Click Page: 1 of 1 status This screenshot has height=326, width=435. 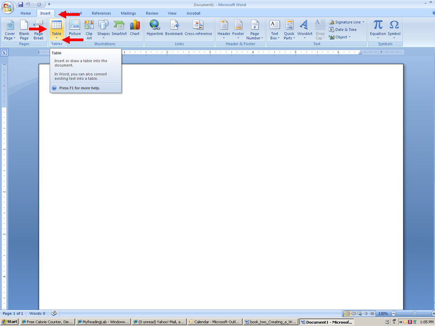tap(13, 313)
